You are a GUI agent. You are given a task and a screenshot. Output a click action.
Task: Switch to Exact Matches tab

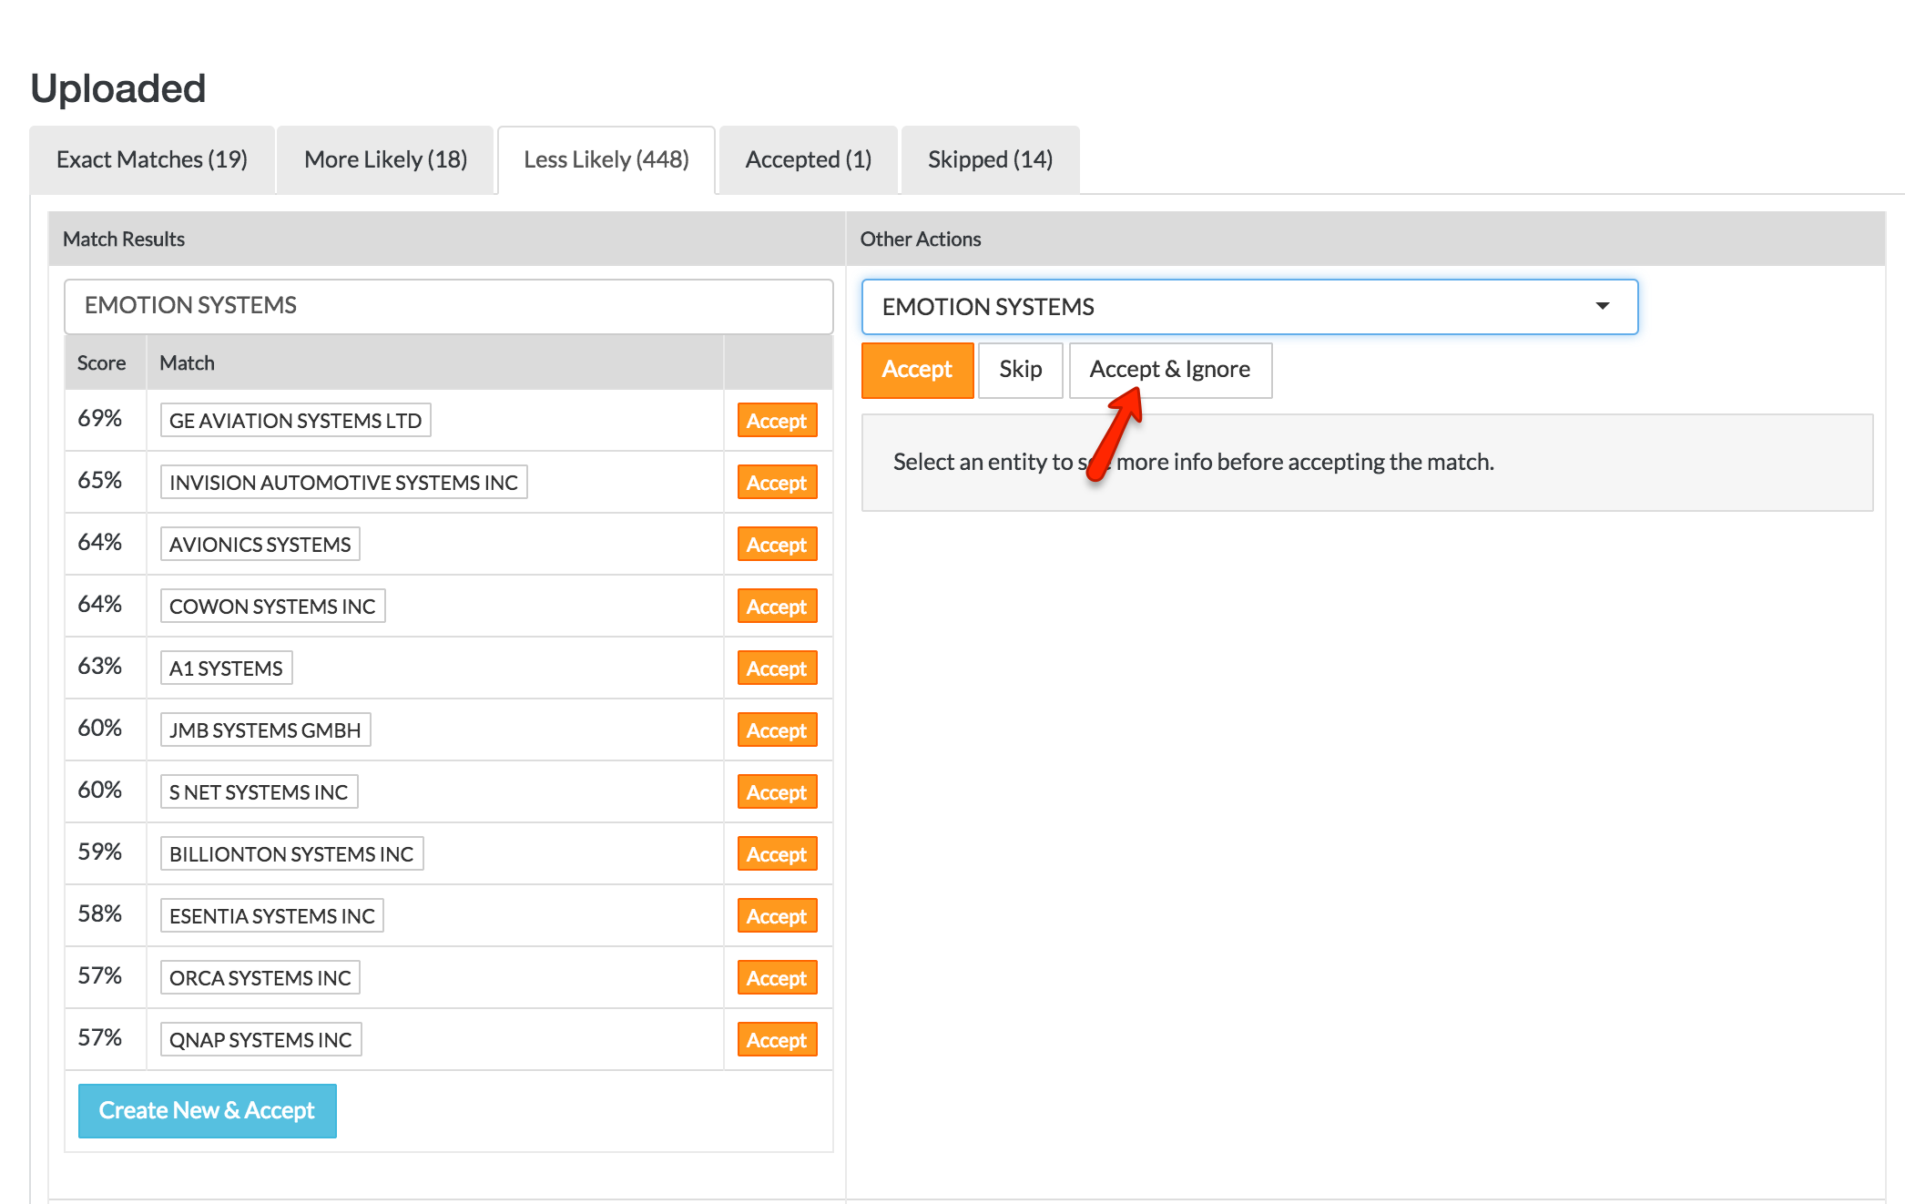click(152, 159)
